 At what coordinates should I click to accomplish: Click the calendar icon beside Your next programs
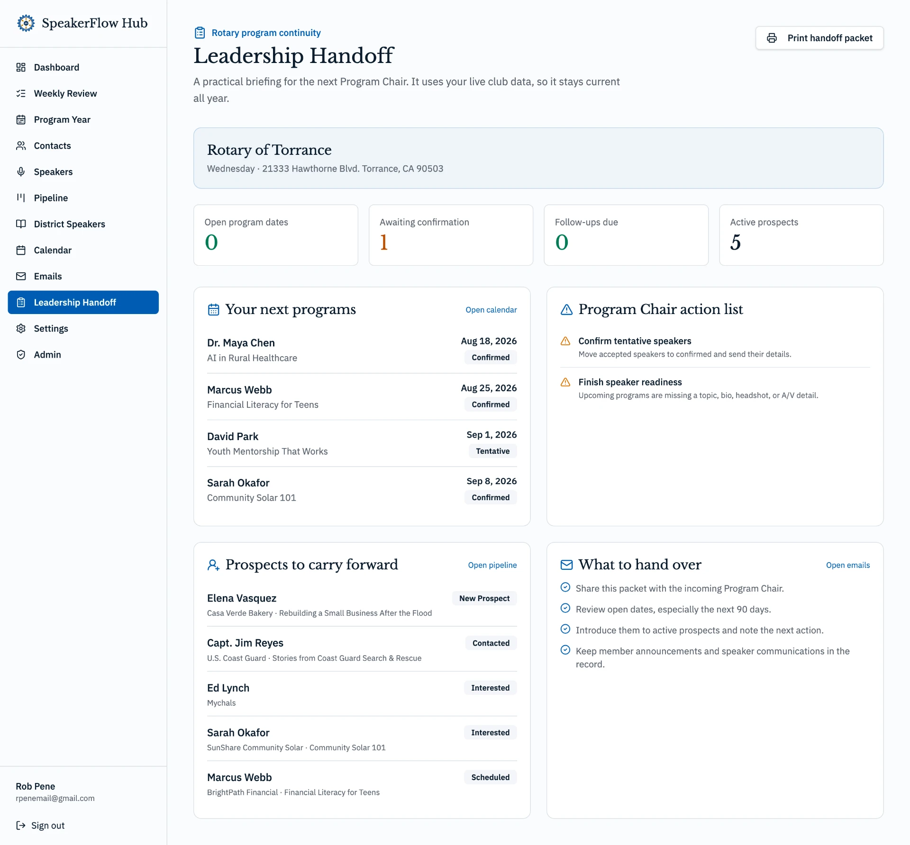[x=214, y=310]
